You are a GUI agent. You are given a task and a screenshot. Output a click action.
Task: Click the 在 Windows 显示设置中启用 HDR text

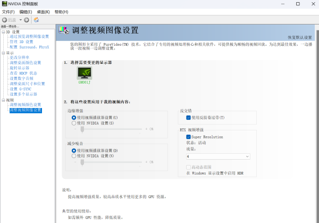(215, 173)
